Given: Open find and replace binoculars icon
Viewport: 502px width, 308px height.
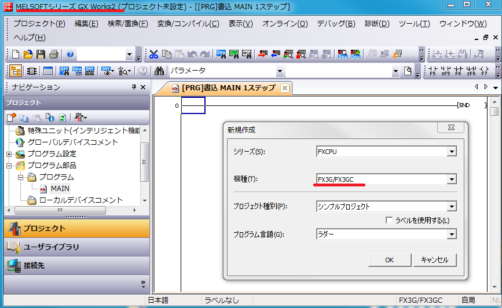Looking at the screenshot, I should click(159, 71).
